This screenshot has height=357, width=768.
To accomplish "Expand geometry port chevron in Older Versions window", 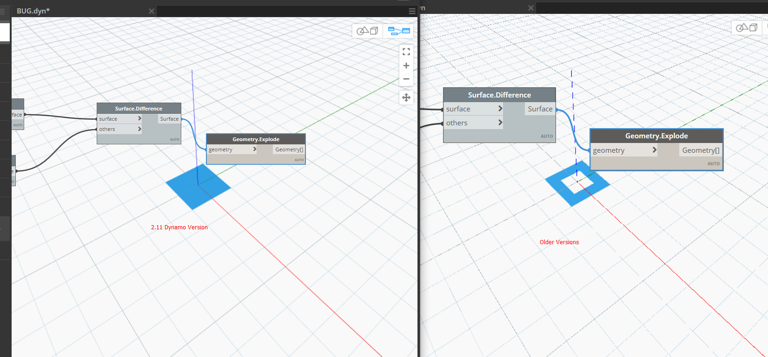I will click(x=655, y=150).
